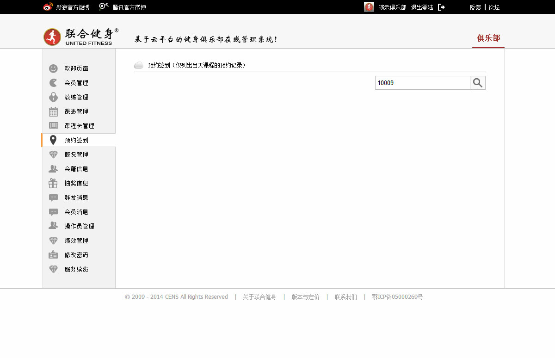555x358 pixels.
Task: Click the magnifying glass search icon
Action: point(478,83)
